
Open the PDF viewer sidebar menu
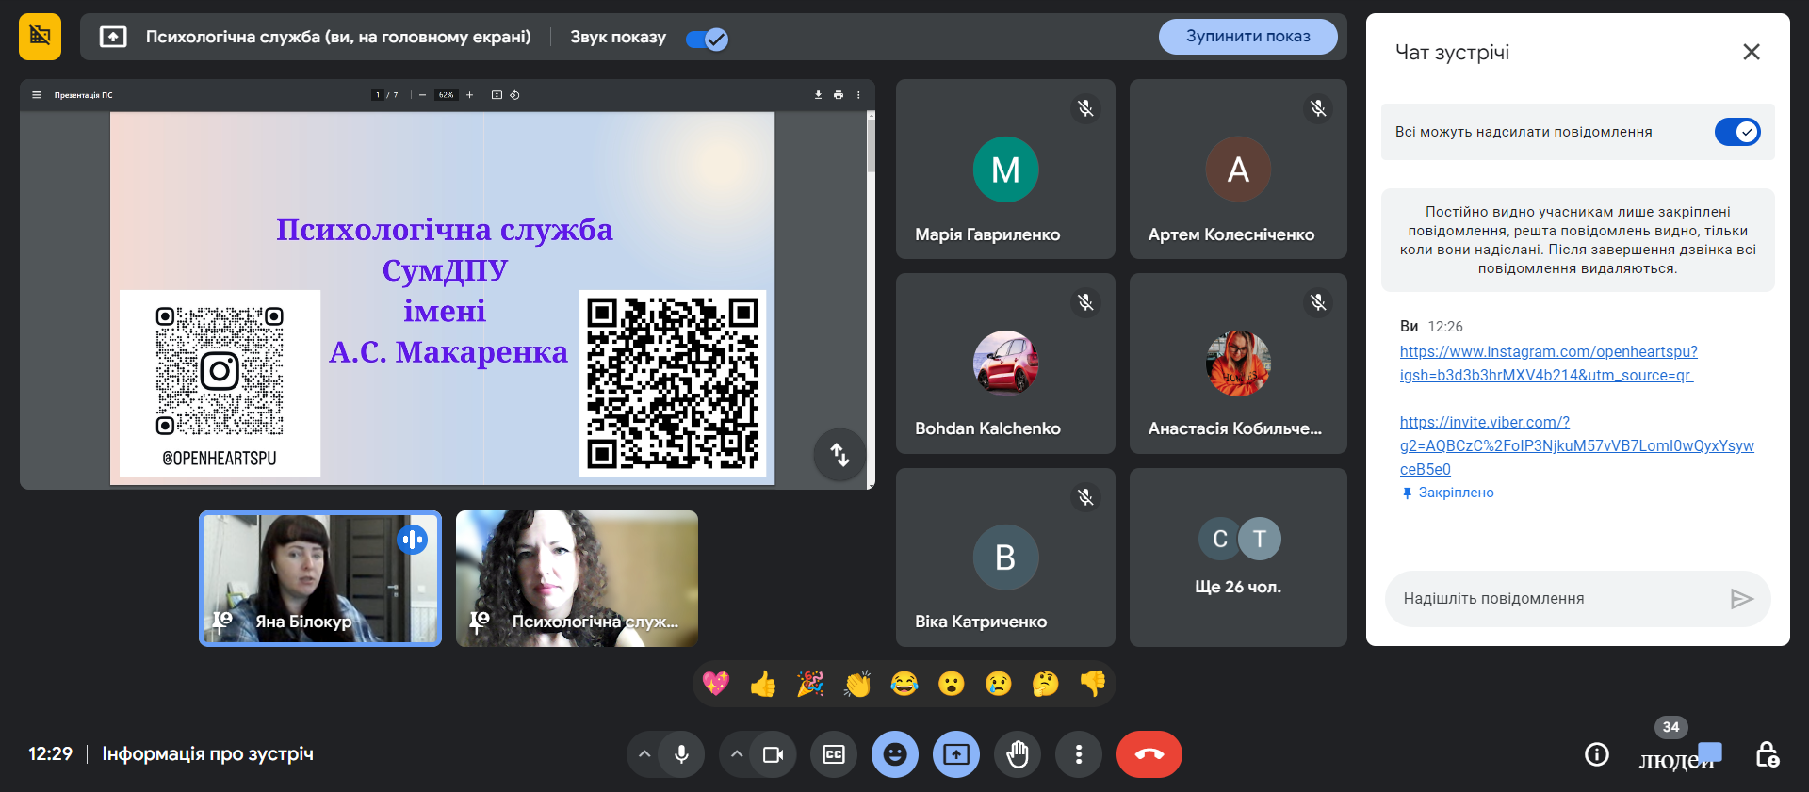click(37, 95)
